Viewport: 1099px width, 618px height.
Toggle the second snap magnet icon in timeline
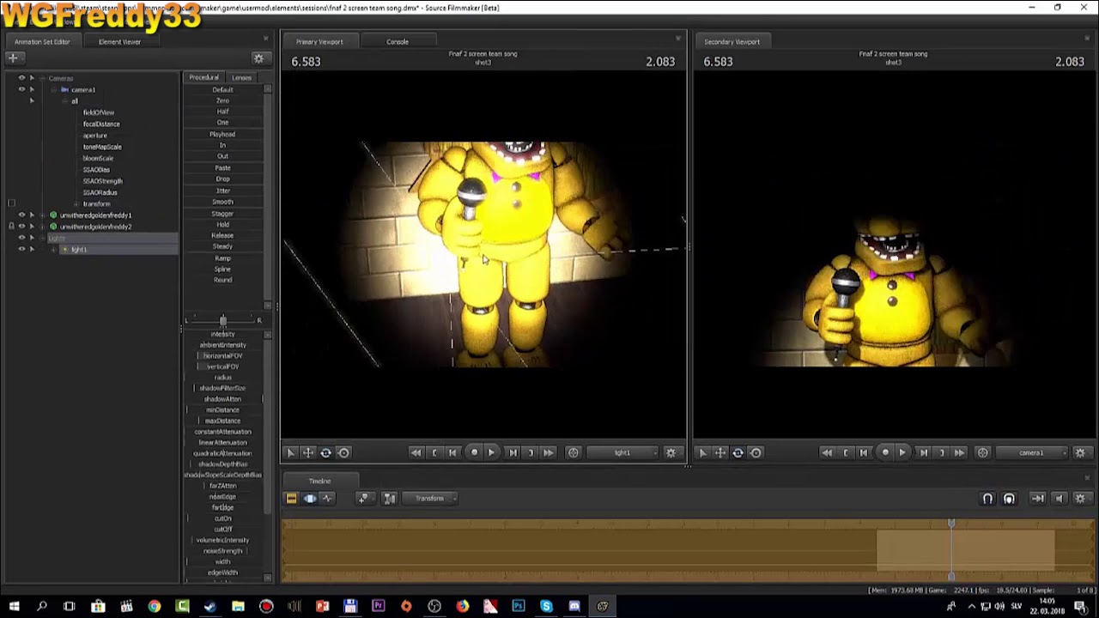click(1009, 498)
